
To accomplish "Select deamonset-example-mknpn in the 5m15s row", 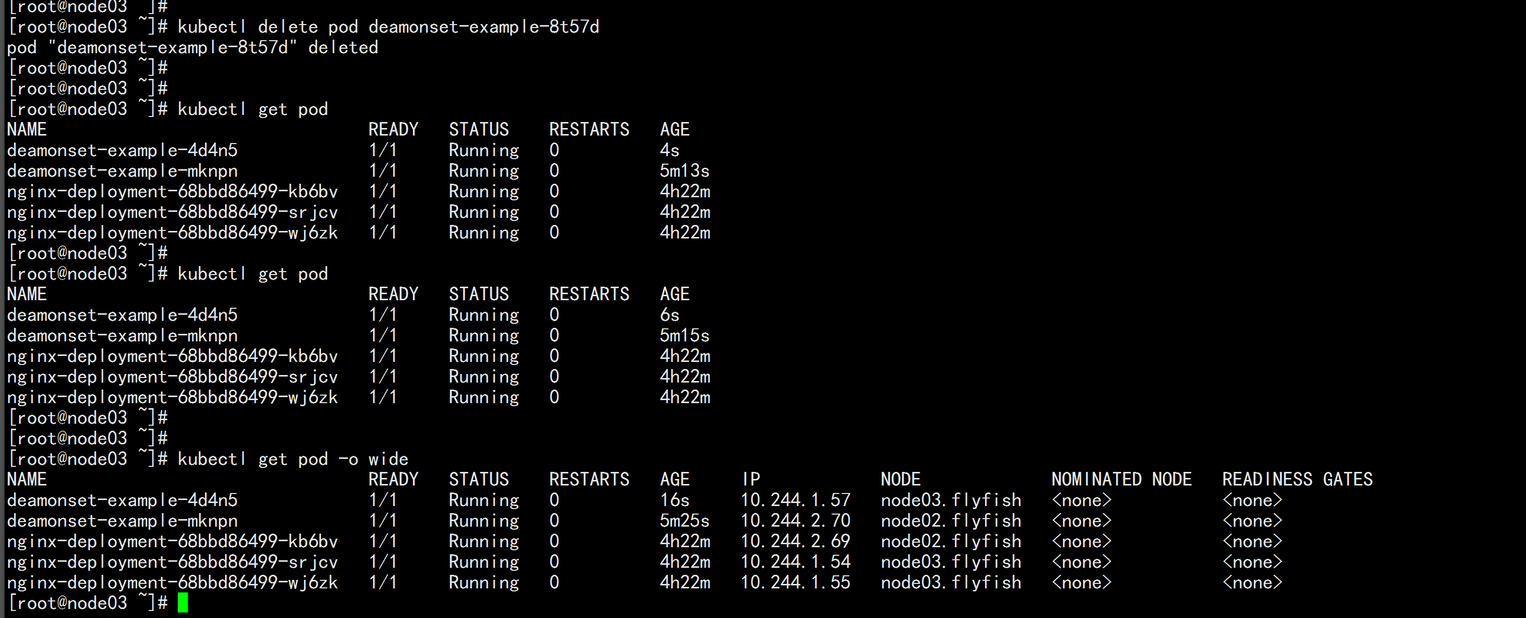I will point(122,336).
